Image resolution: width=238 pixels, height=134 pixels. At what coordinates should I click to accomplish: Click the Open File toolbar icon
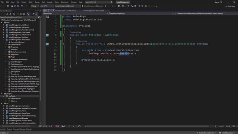point(12,6)
